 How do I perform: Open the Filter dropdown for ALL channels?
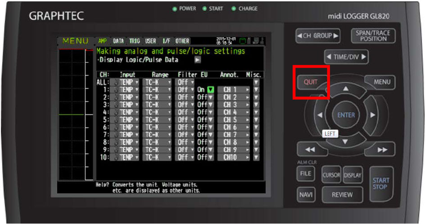pyautogui.click(x=185, y=82)
